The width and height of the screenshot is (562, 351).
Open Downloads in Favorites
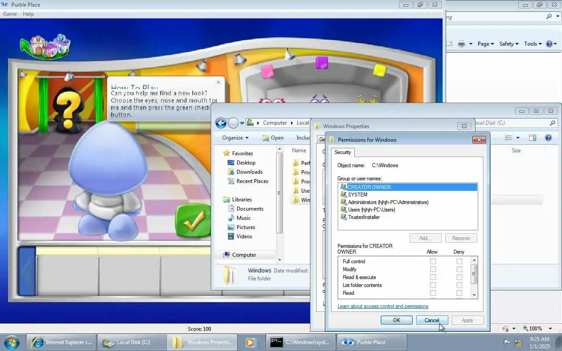[x=249, y=172]
